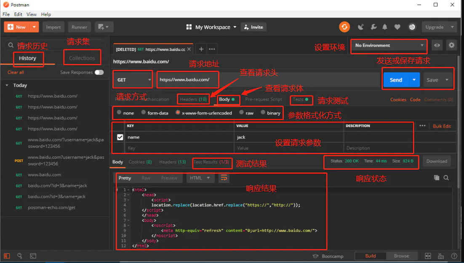
Task: Expand the New button dropdown arrow
Action: pyautogui.click(x=34, y=27)
